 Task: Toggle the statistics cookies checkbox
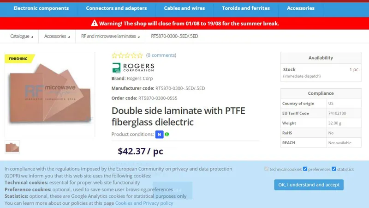click(x=334, y=169)
